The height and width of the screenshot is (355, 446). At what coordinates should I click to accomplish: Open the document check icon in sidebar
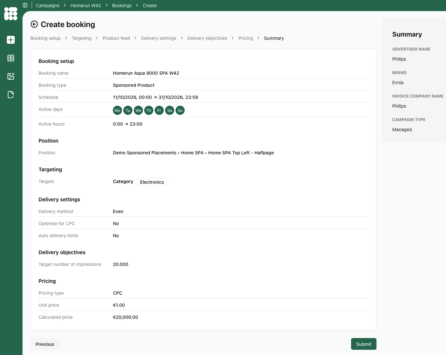(11, 95)
